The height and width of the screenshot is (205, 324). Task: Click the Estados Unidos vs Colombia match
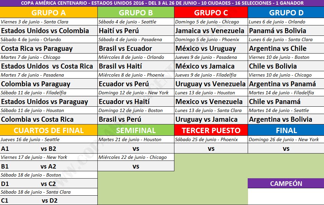[x=45, y=31]
